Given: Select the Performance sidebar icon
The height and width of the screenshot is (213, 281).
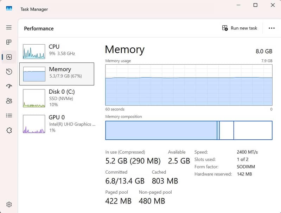Looking at the screenshot, I should [9, 57].
